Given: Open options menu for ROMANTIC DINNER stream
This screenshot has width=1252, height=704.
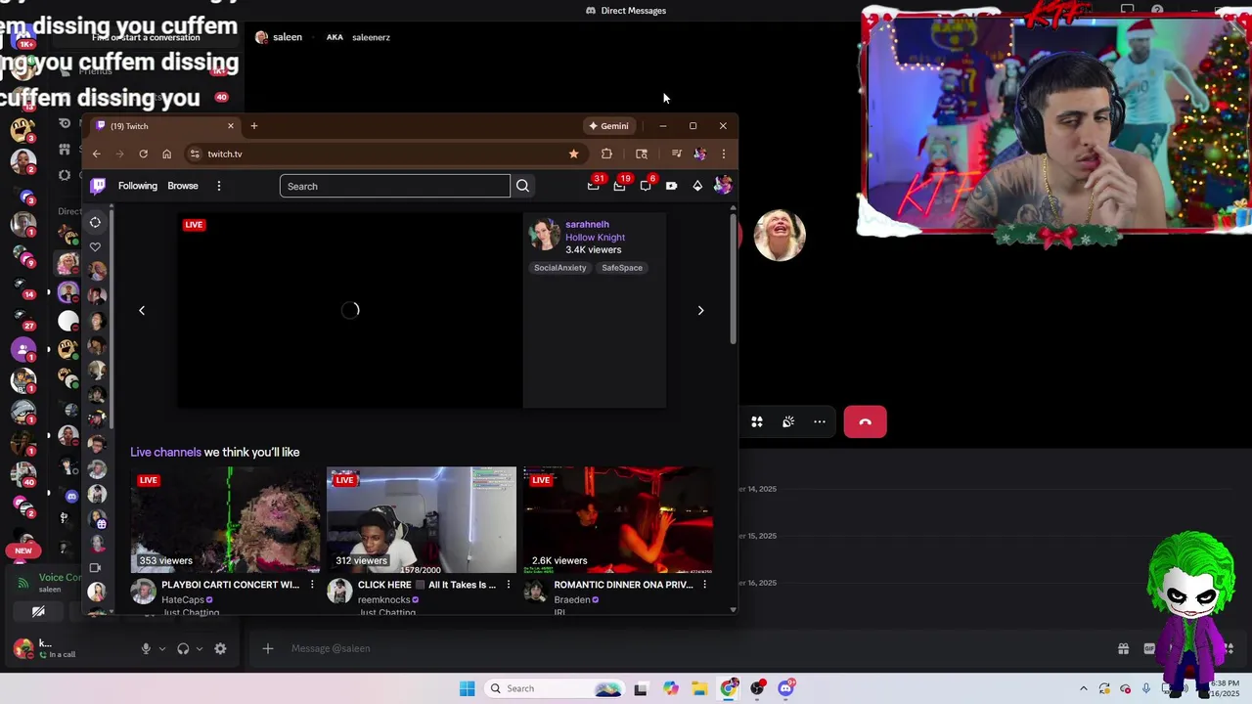Looking at the screenshot, I should point(704,585).
